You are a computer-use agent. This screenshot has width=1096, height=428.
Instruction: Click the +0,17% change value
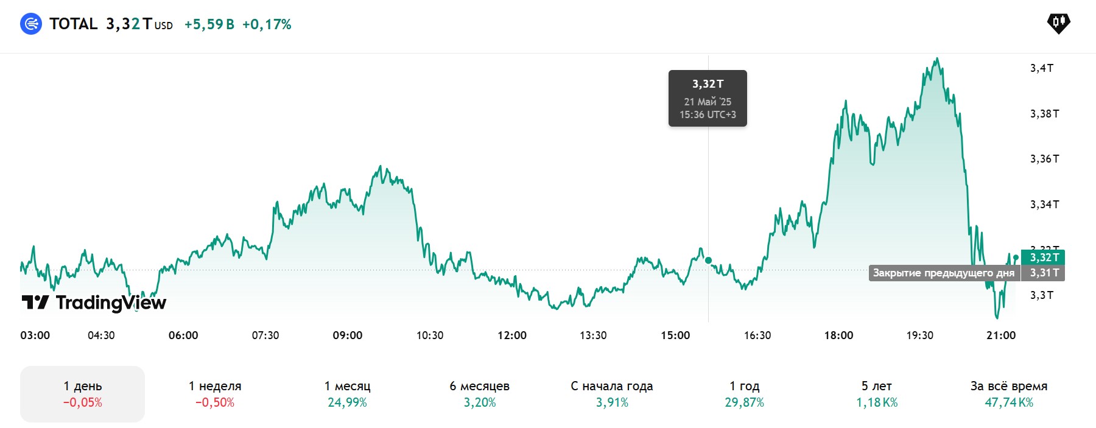point(267,24)
